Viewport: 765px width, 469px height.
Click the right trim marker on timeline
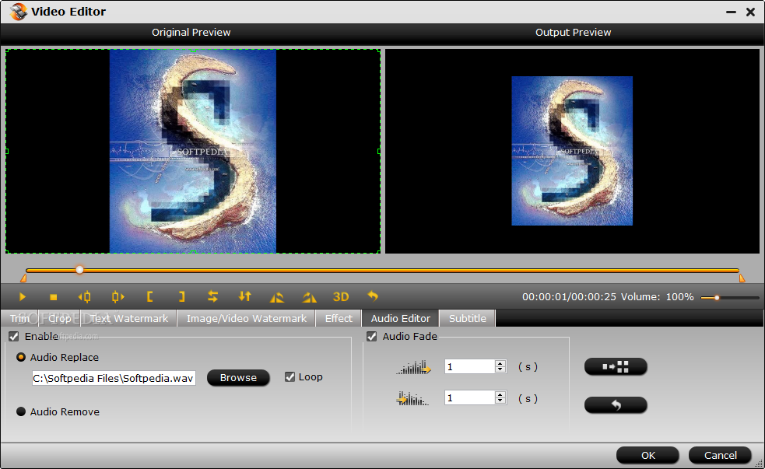point(742,278)
